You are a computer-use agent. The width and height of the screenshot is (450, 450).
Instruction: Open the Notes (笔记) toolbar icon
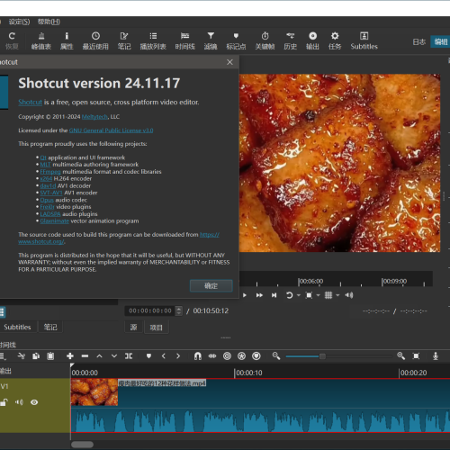click(124, 40)
